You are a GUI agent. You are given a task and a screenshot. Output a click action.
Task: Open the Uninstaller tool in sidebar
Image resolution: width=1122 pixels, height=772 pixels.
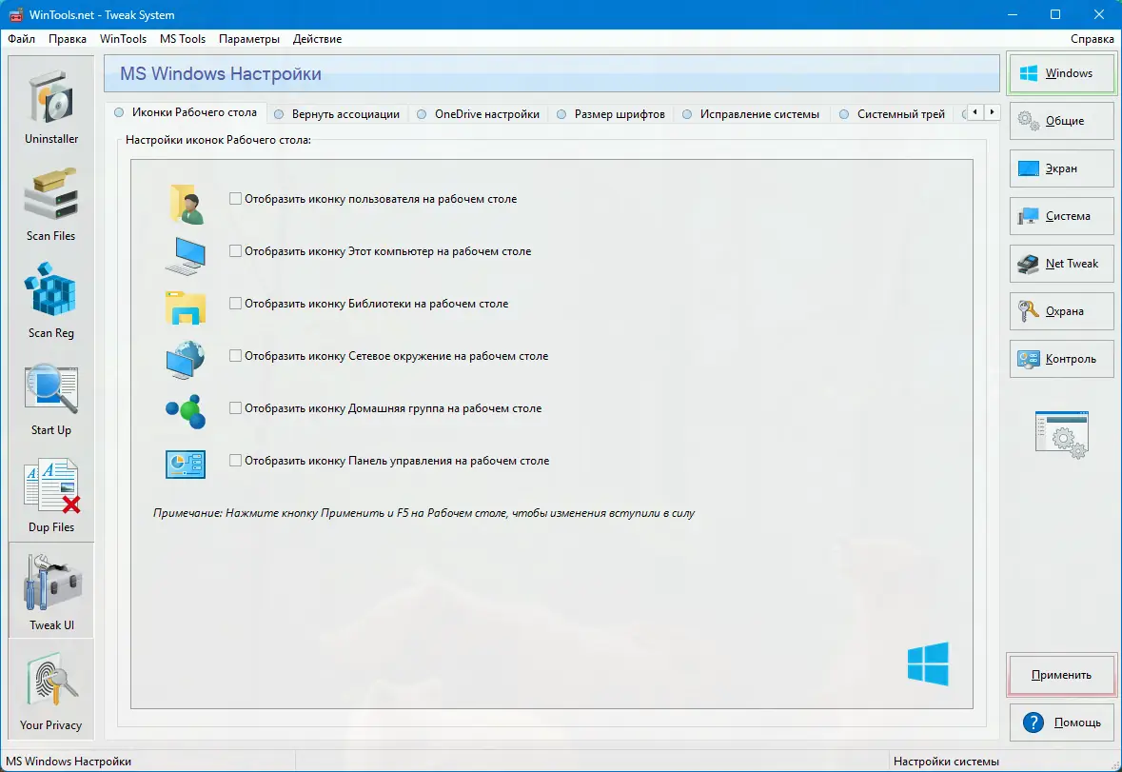click(50, 106)
